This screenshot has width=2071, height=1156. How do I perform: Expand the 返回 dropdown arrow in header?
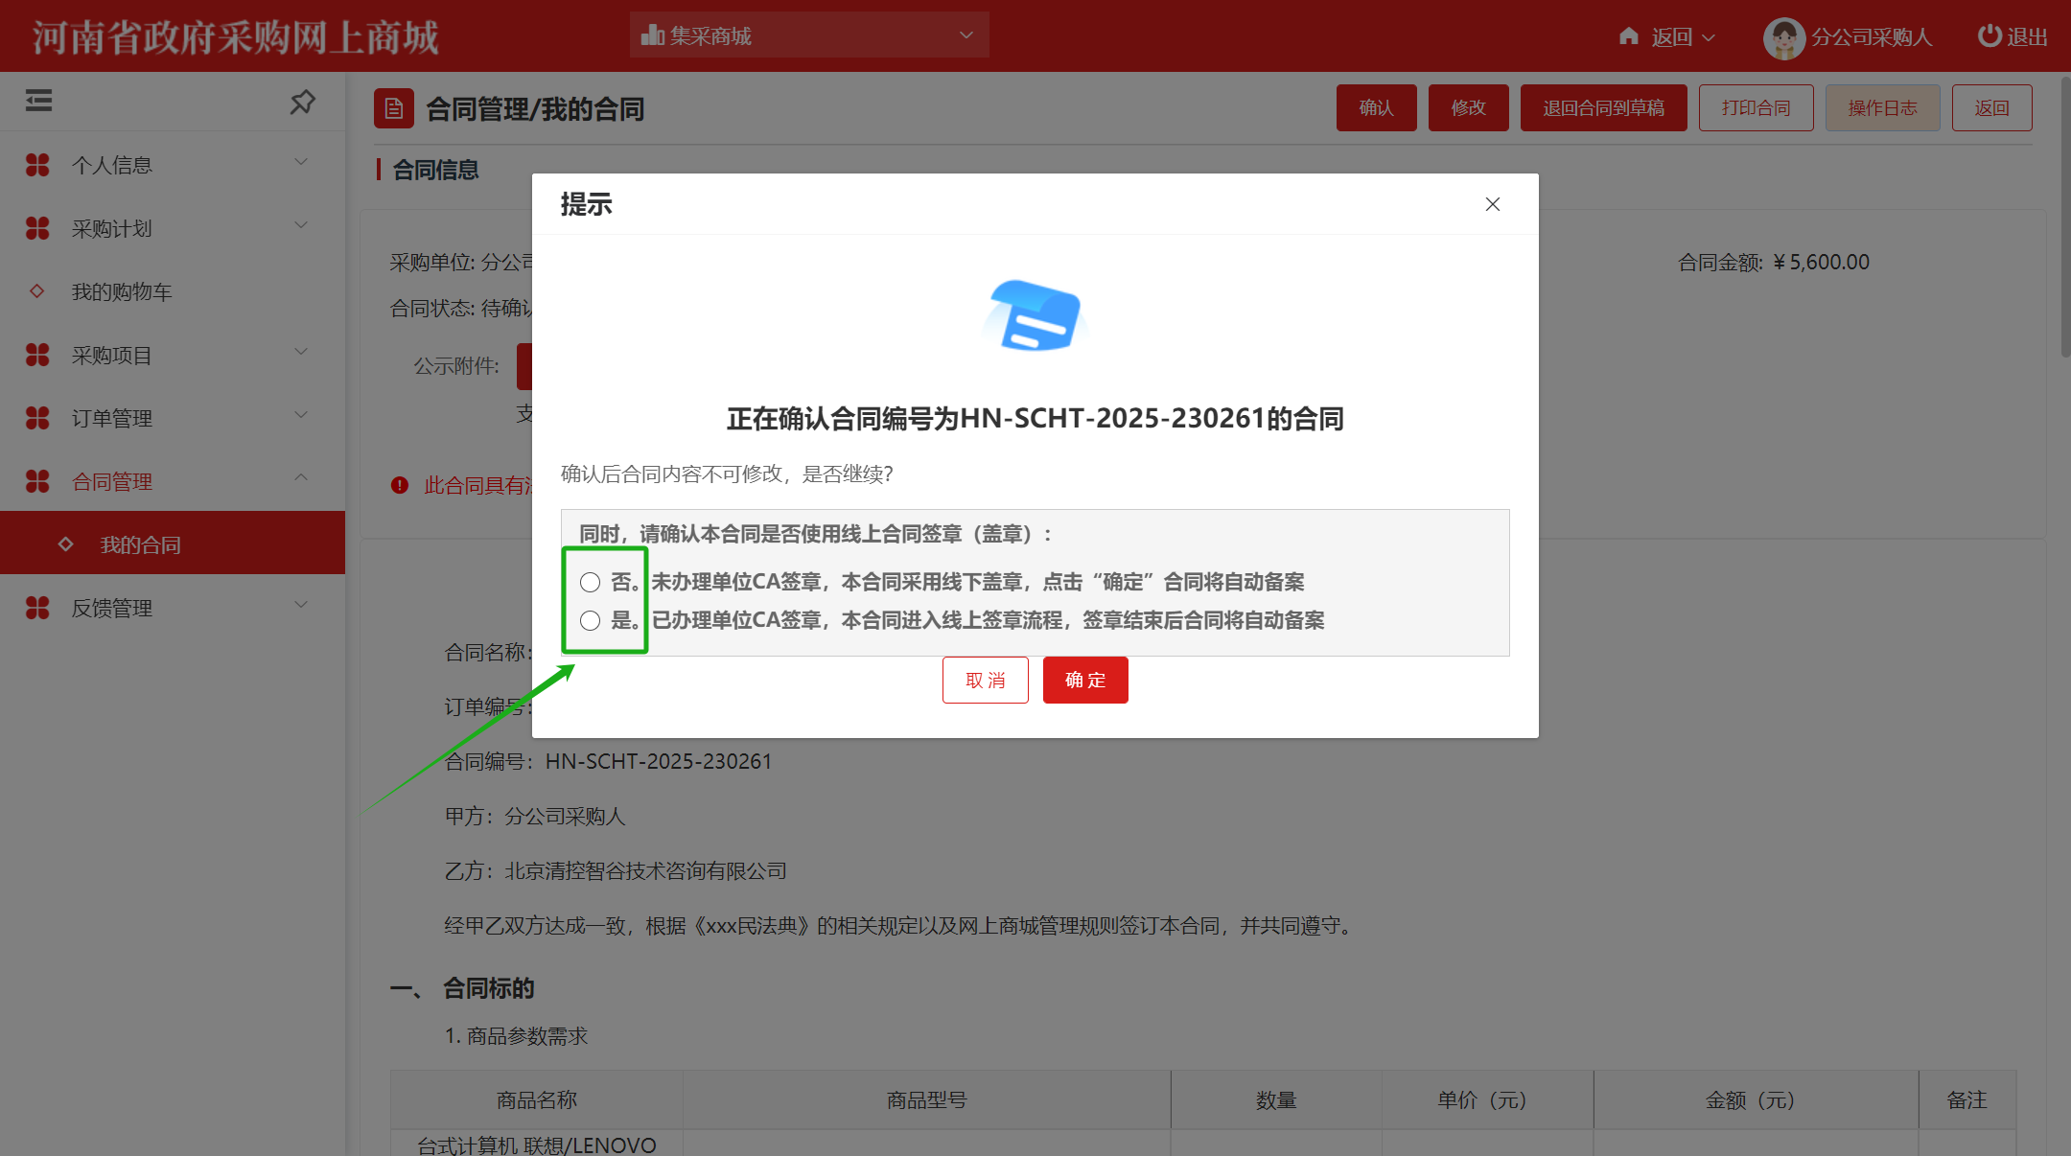pyautogui.click(x=1709, y=37)
